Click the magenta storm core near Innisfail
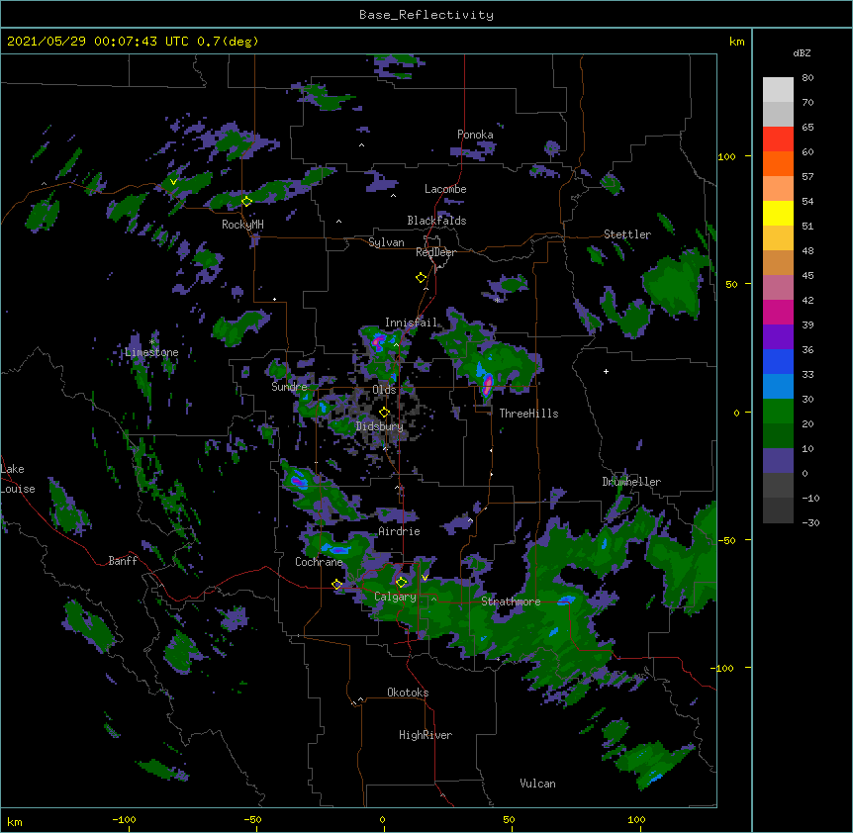This screenshot has width=853, height=833. (377, 342)
